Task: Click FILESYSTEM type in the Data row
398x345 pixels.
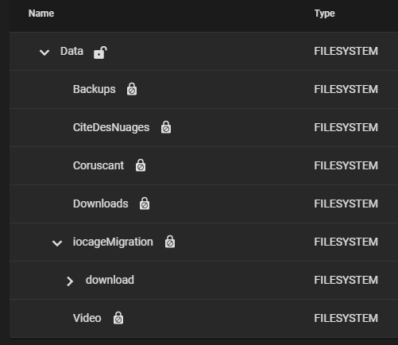Action: tap(346, 51)
